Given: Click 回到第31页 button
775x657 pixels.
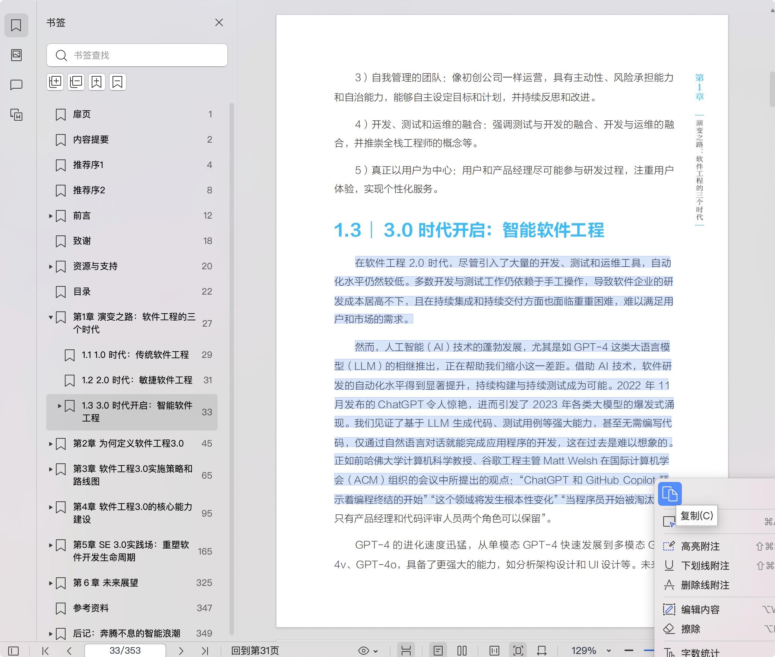Looking at the screenshot, I should [x=255, y=651].
